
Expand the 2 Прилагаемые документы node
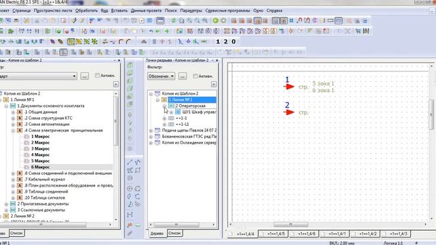[x=6, y=204]
